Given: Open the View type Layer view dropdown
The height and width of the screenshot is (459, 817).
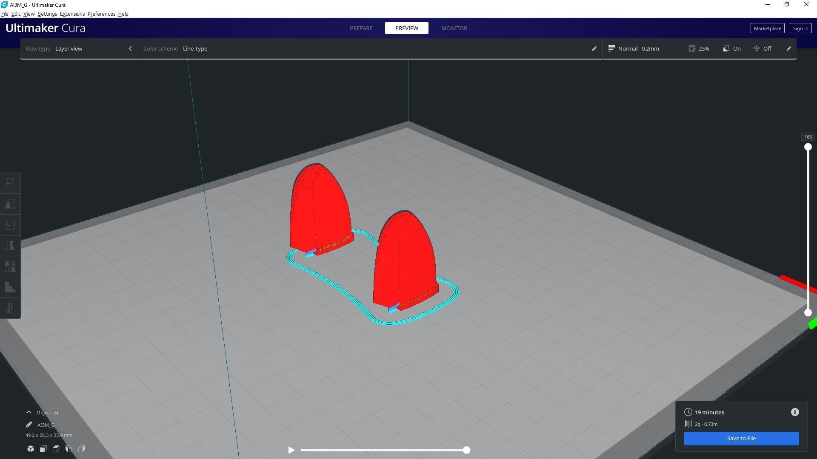Looking at the screenshot, I should 79,48.
